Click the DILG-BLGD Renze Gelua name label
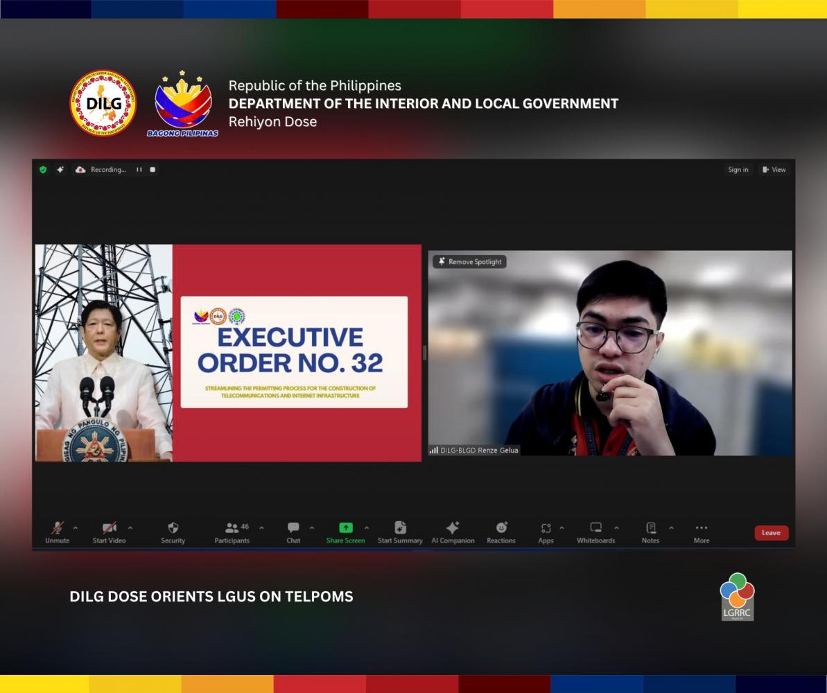 479,450
